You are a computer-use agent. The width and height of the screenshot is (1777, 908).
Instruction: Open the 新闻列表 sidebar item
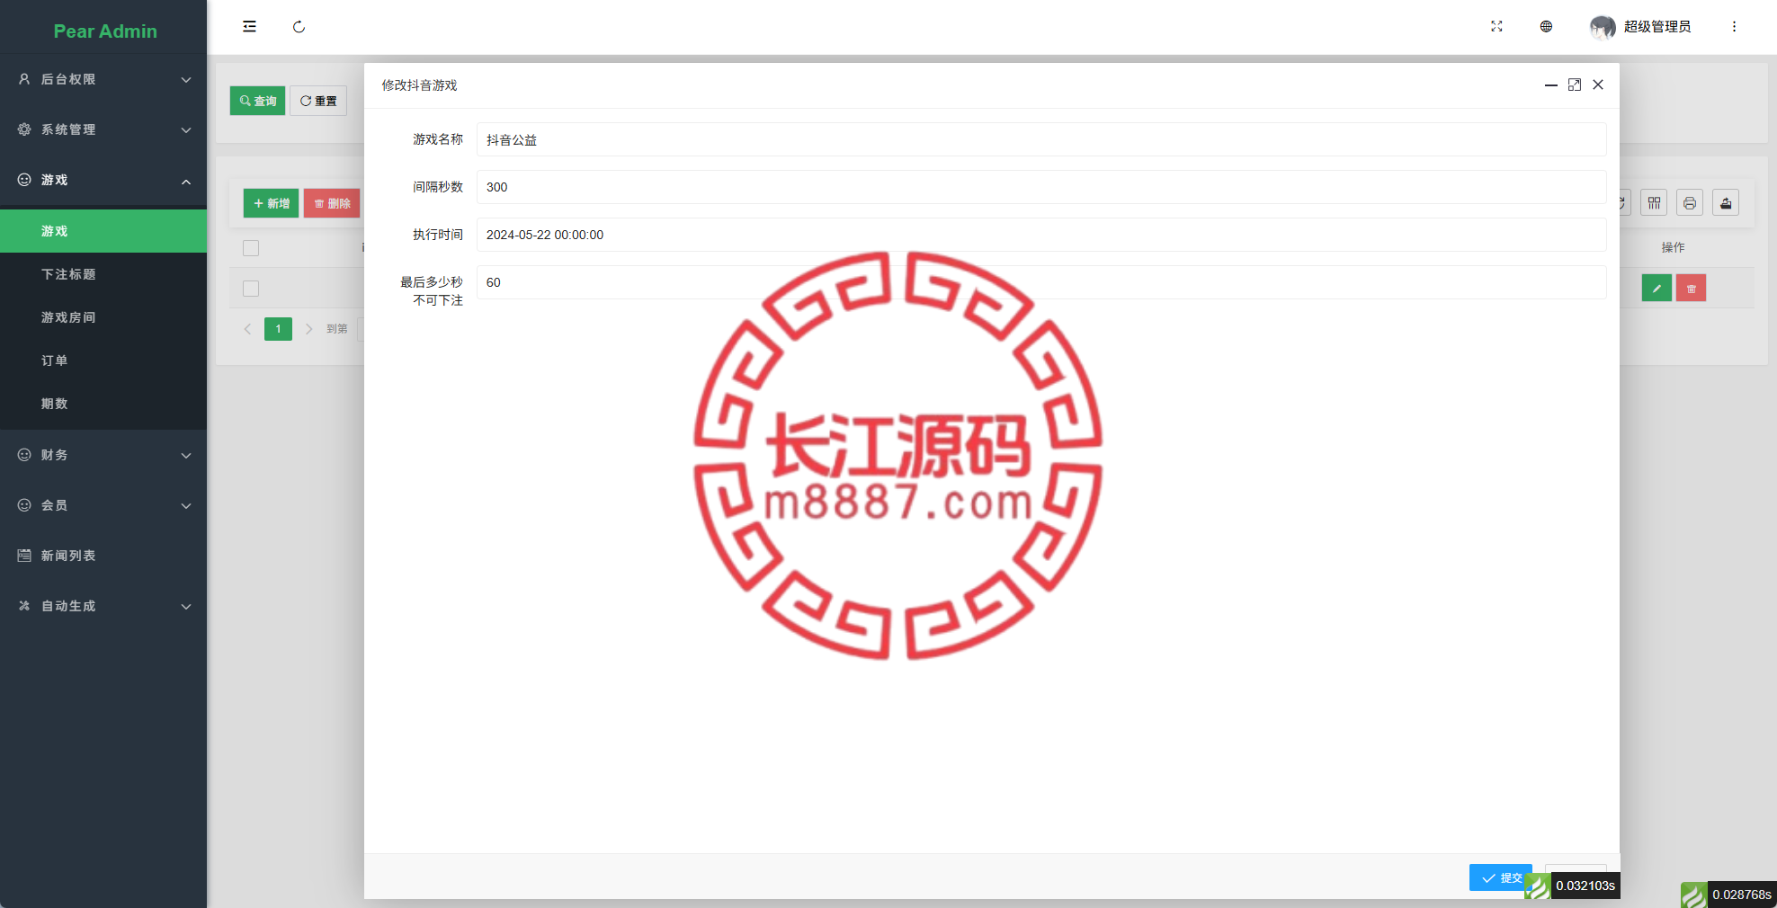pyautogui.click(x=103, y=556)
